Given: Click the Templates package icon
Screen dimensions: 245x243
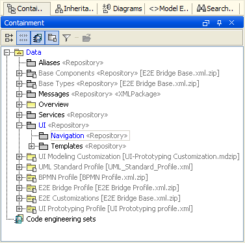Looking at the screenshot, I should (x=44, y=146).
